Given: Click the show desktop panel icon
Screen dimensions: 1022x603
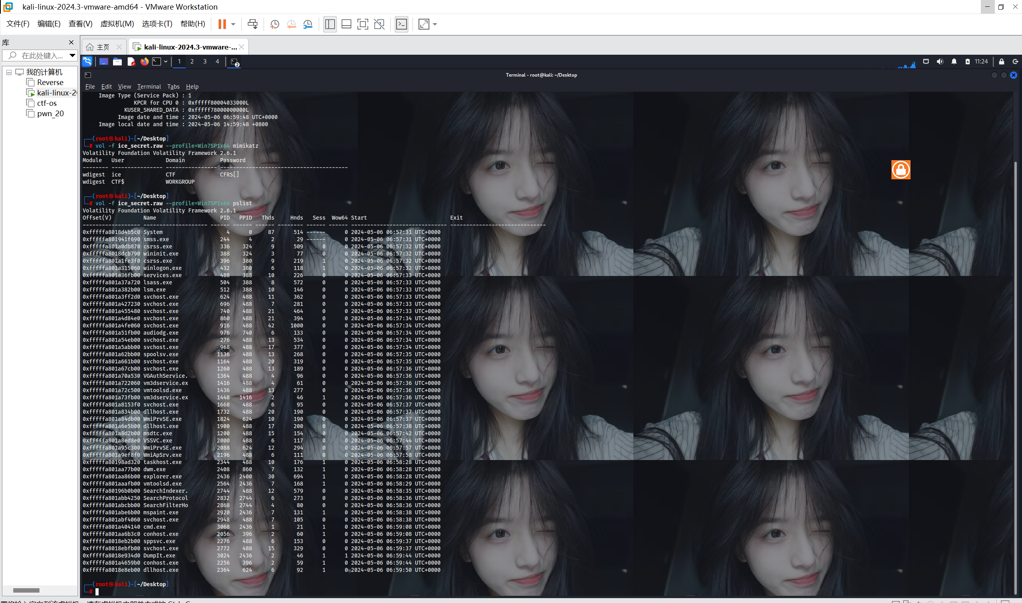Looking at the screenshot, I should [103, 62].
